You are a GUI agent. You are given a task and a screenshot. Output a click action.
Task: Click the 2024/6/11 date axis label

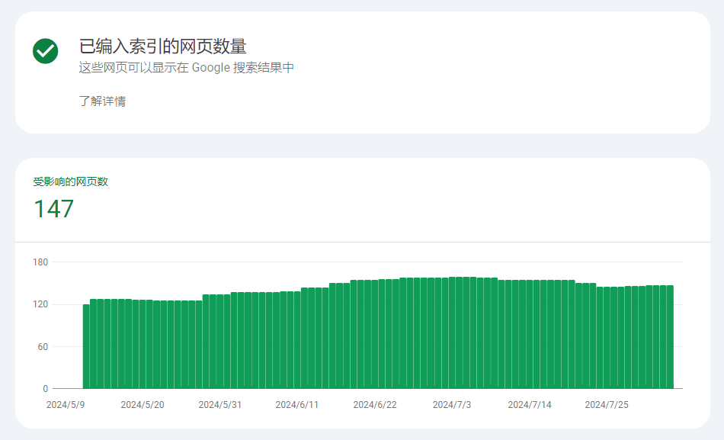tap(297, 405)
